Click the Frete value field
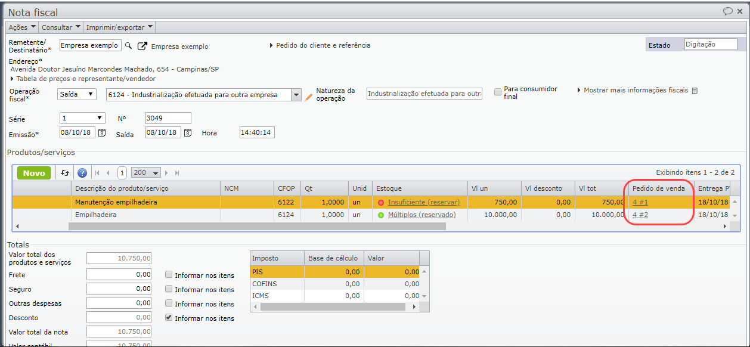The width and height of the screenshot is (750, 347). [x=119, y=274]
